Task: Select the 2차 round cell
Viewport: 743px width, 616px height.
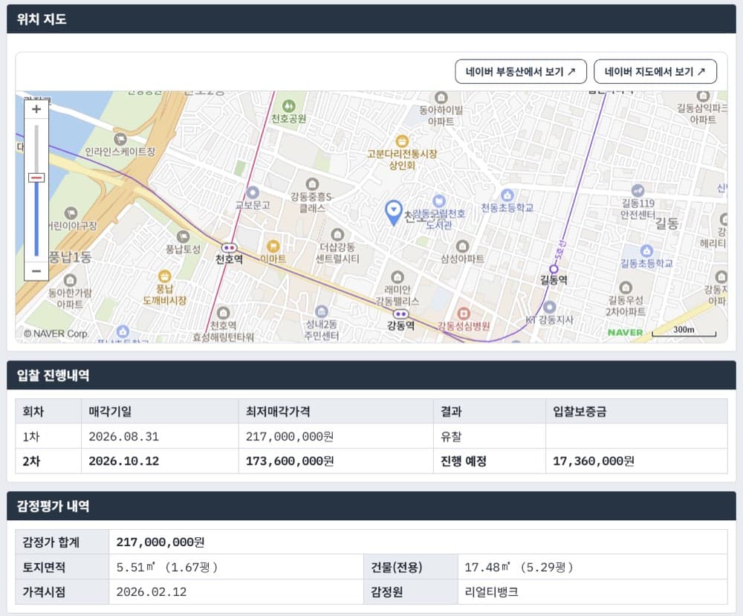Action: (x=48, y=461)
